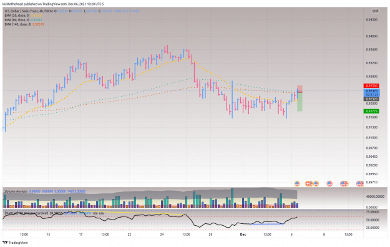Click the 0.92800 price axis label

(x=372, y=77)
